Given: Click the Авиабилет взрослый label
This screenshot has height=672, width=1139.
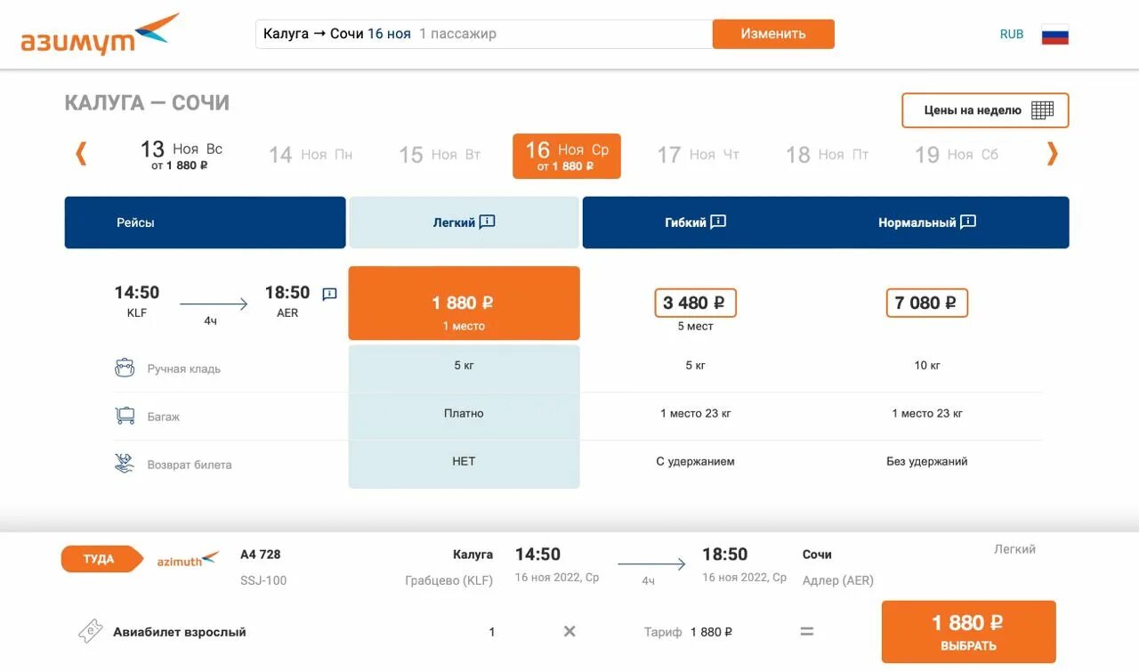Looking at the screenshot, I should coord(179,632).
